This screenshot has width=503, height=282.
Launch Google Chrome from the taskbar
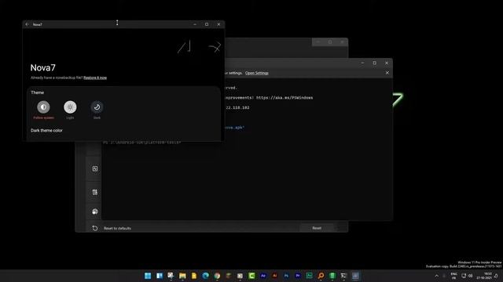[x=217, y=276]
